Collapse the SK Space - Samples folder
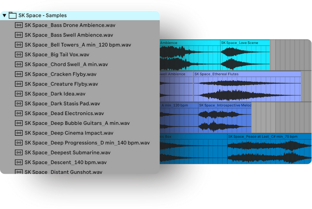 [x=4, y=16]
